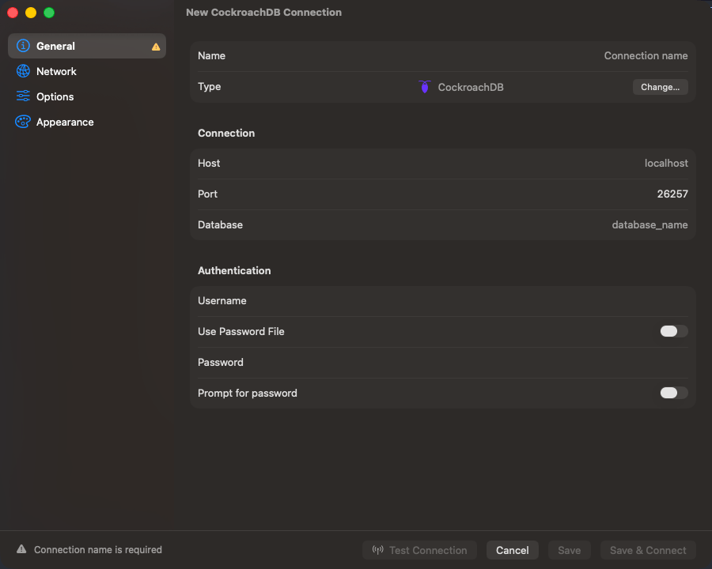Focus the Connection name input field
712x569 pixels.
coord(443,56)
